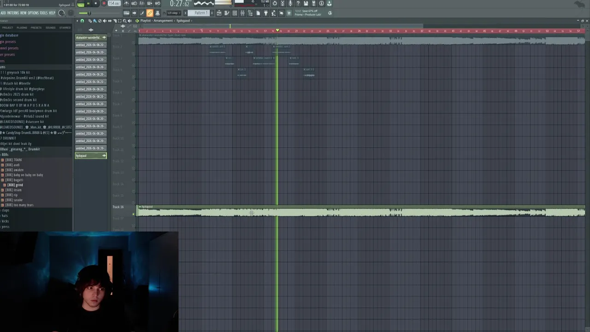Toggle the highlighted link/chain icon
The height and width of the screenshot is (332, 590).
150,13
